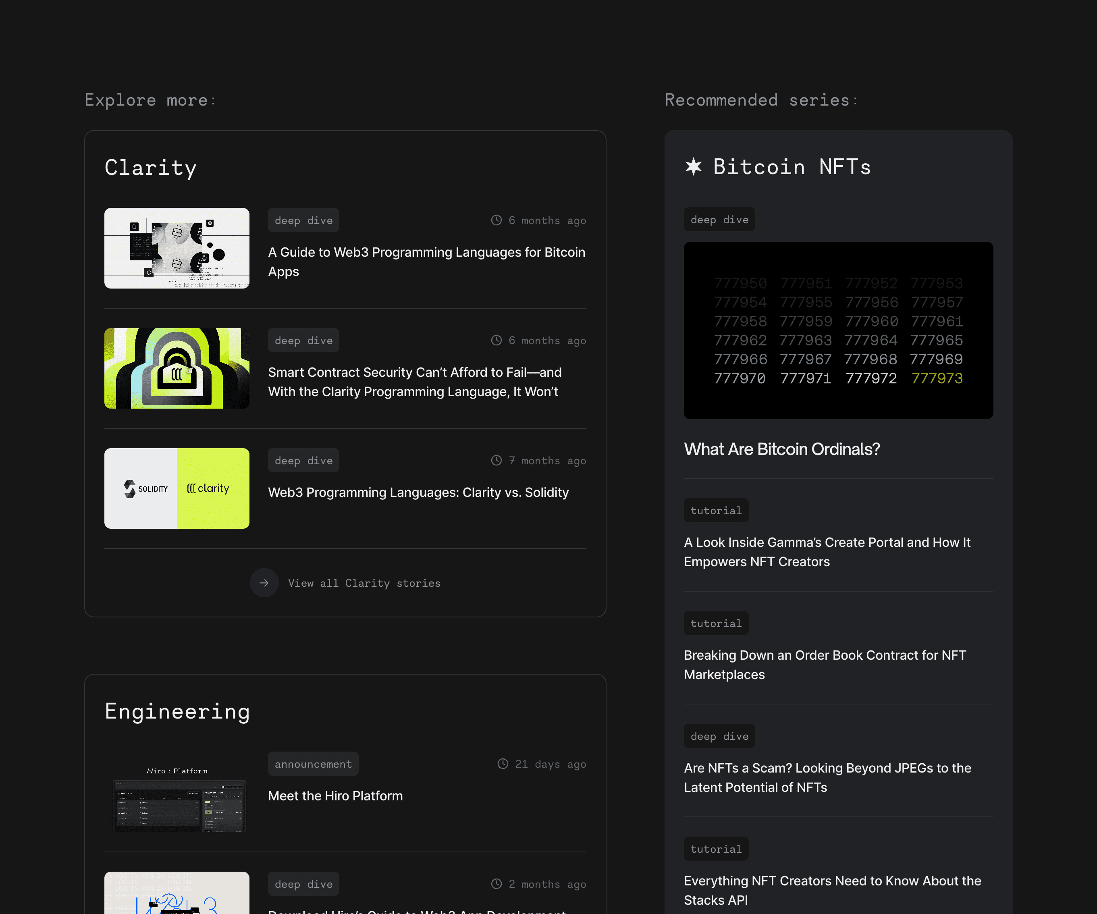Click the deep dive tag beside 2 months ago
Viewport: 1097px width, 914px height.
click(304, 884)
